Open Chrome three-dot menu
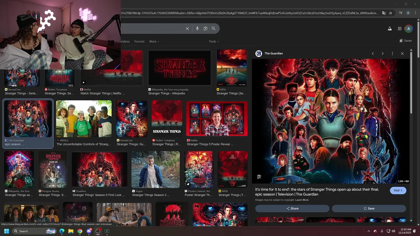 415,13
